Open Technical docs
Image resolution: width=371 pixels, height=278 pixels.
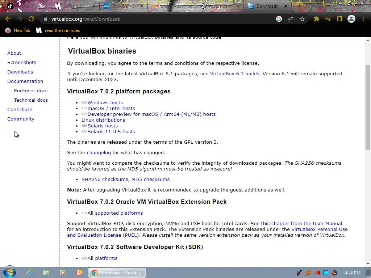coord(31,100)
